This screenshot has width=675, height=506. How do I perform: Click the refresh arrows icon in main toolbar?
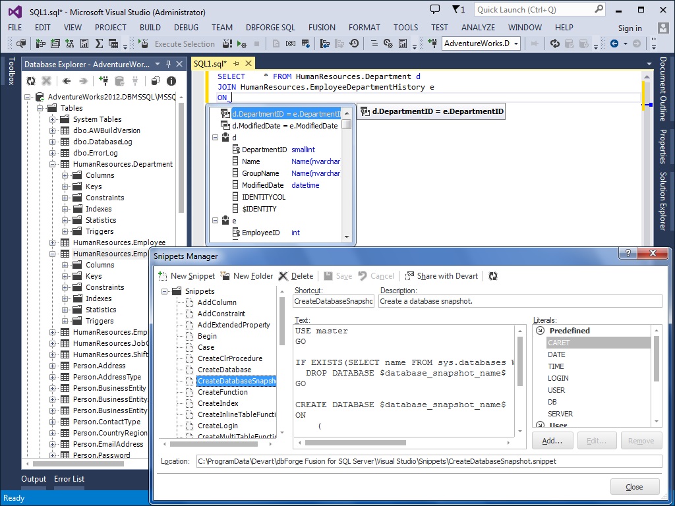[554, 43]
